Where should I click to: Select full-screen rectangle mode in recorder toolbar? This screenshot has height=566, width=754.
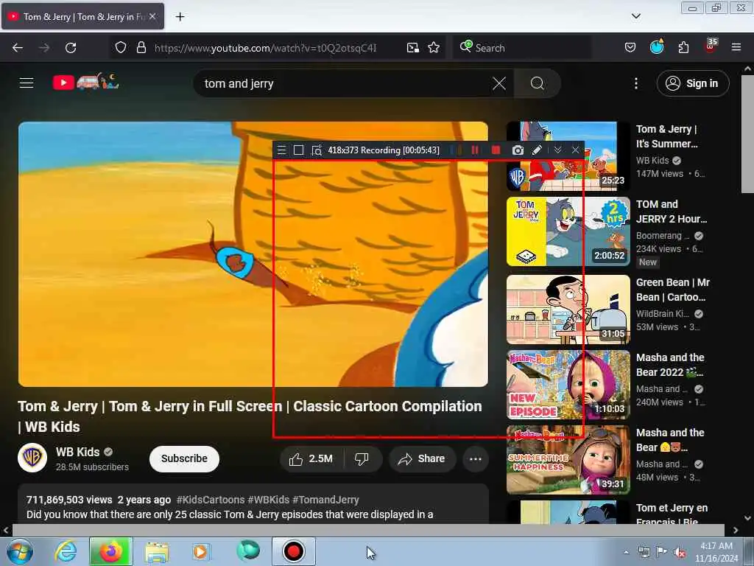click(x=299, y=150)
